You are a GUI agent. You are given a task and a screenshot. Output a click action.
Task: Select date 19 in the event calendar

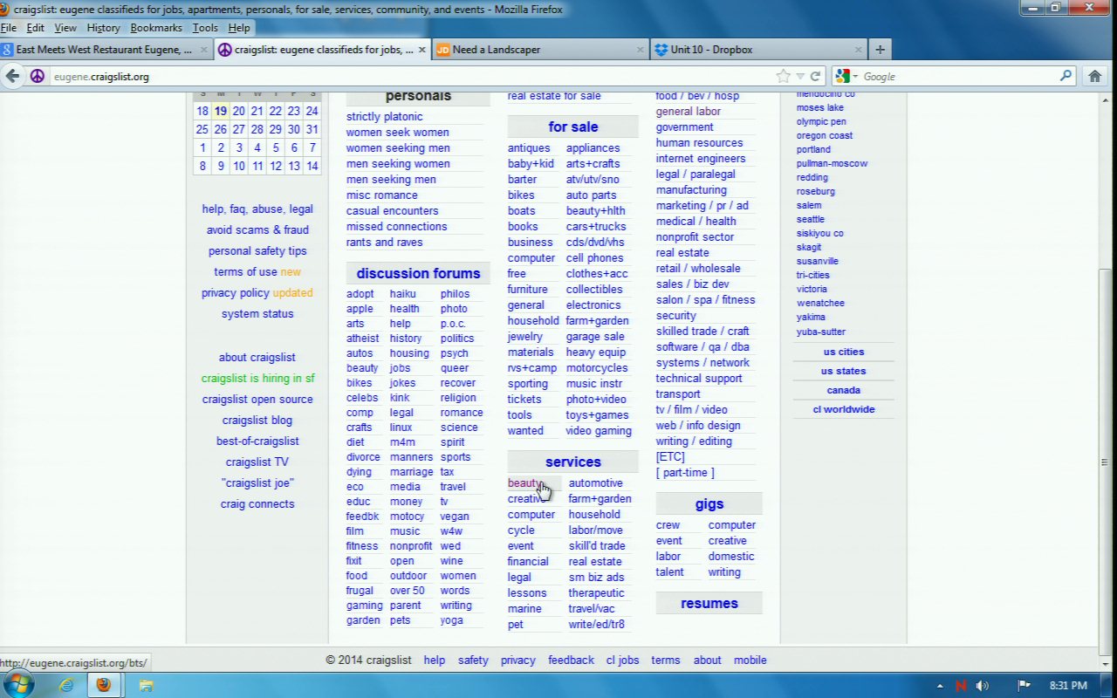click(221, 112)
